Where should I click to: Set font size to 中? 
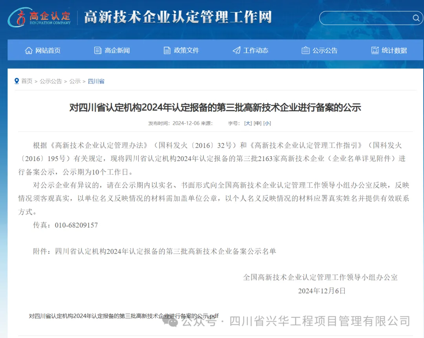tap(258, 123)
